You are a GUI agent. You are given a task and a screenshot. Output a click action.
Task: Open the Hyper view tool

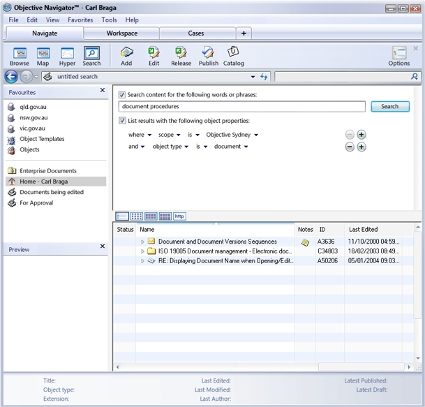point(67,57)
